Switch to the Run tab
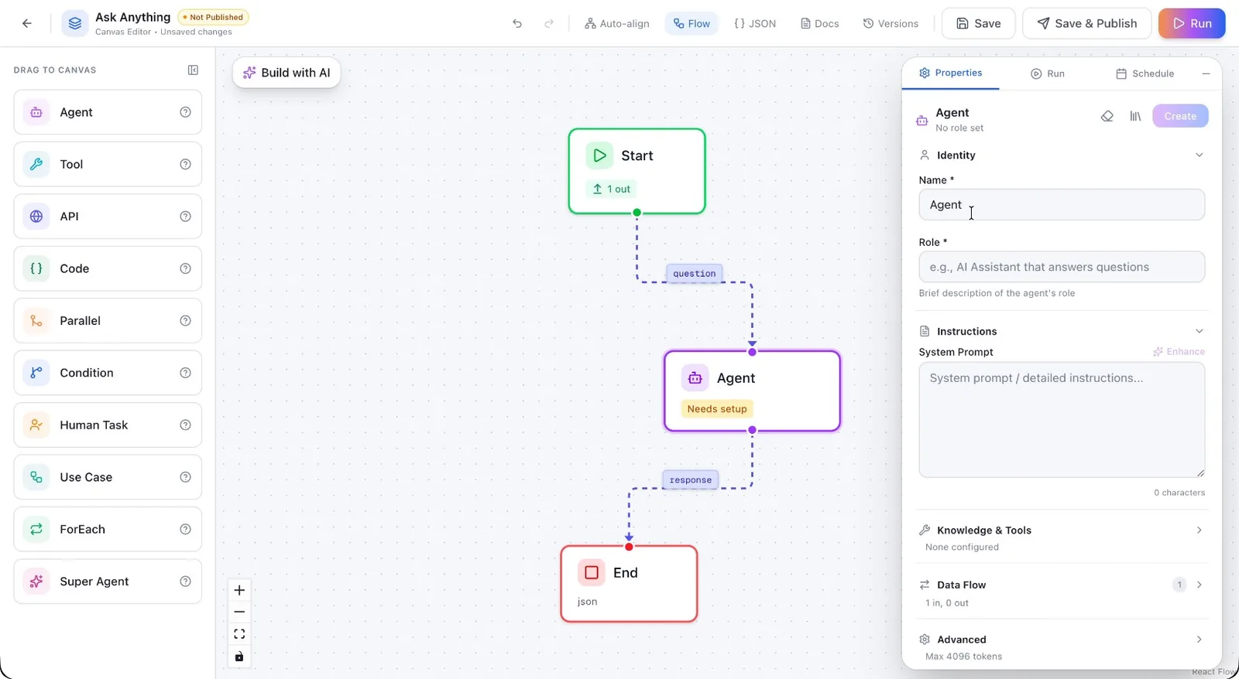Screen dimensions: 1239x679 pos(1047,73)
